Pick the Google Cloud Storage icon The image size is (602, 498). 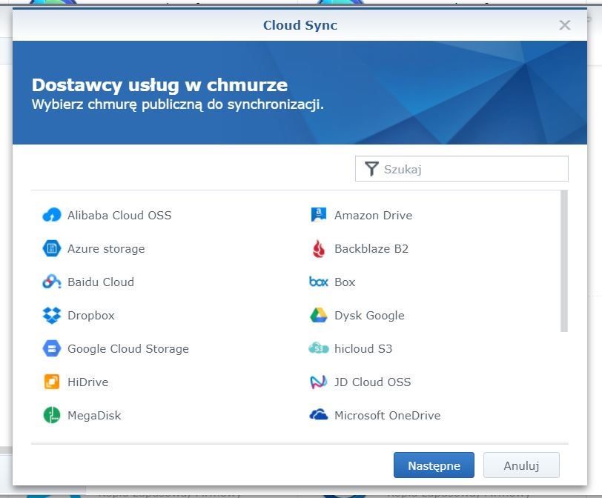[x=51, y=349]
